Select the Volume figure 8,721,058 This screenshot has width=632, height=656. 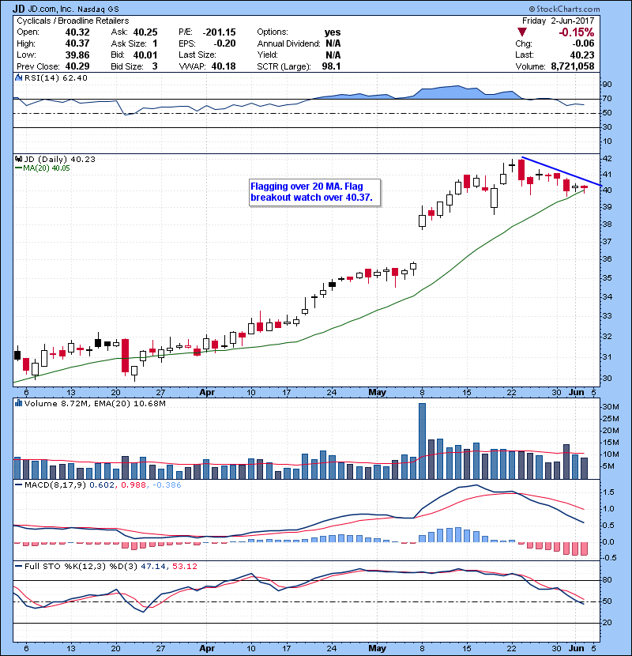click(573, 66)
